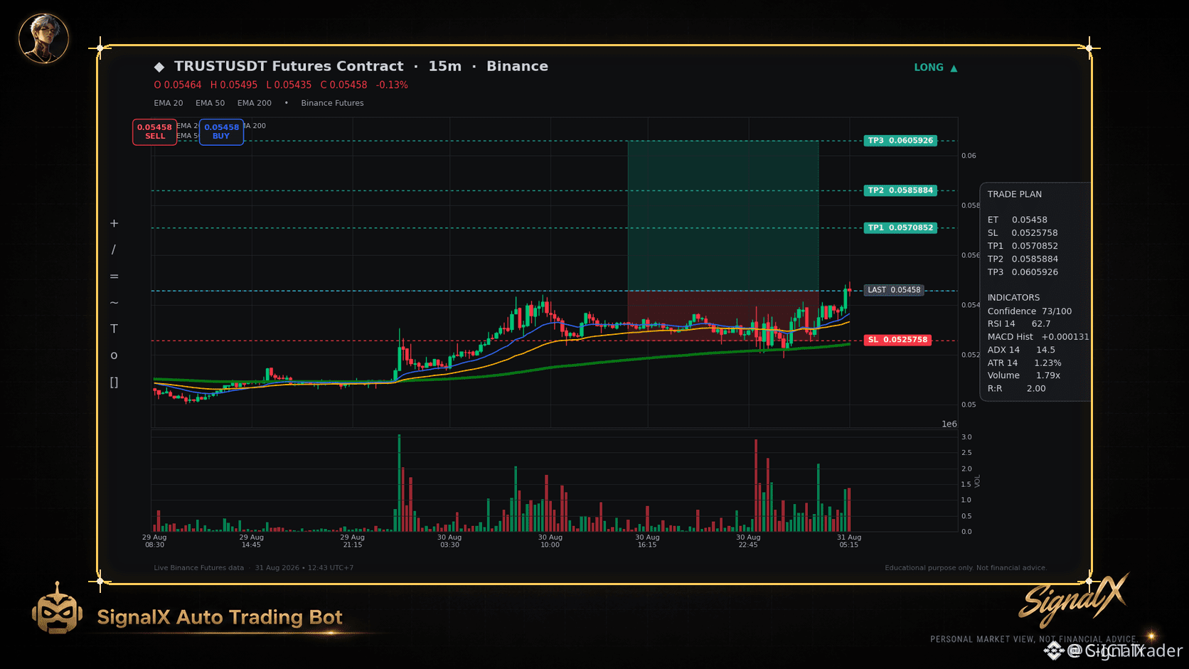Viewport: 1189px width, 669px height.
Task: Click the close price C 0.05458
Action: [344, 85]
